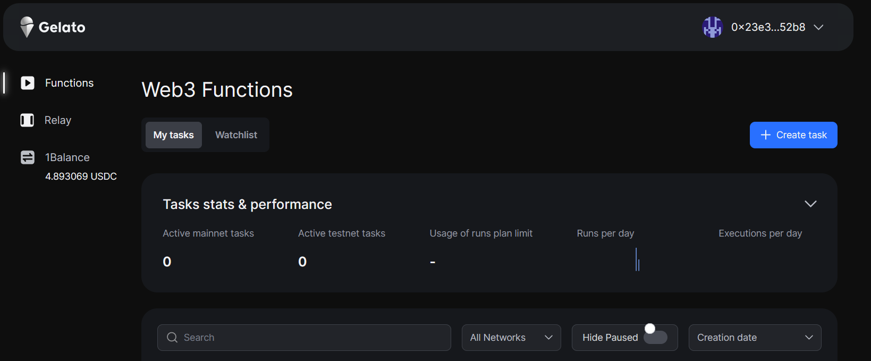
Task: Click the wallet avatar icon
Action: pyautogui.click(x=712, y=27)
